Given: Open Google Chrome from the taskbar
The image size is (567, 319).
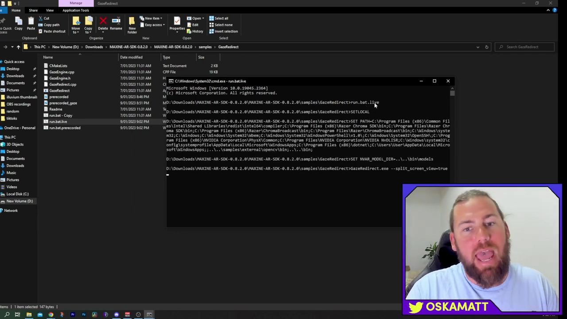Looking at the screenshot, I should tap(51, 315).
